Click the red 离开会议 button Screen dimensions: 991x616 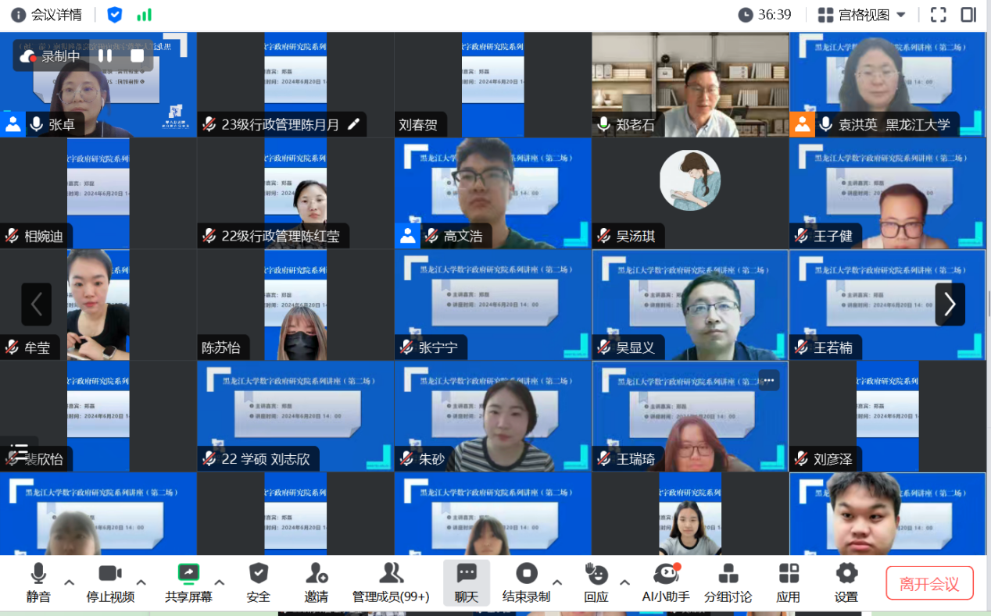click(x=928, y=584)
